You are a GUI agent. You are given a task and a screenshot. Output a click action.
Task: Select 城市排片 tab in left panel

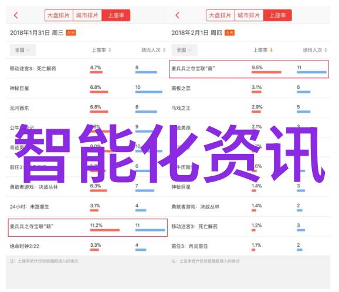pos(87,15)
